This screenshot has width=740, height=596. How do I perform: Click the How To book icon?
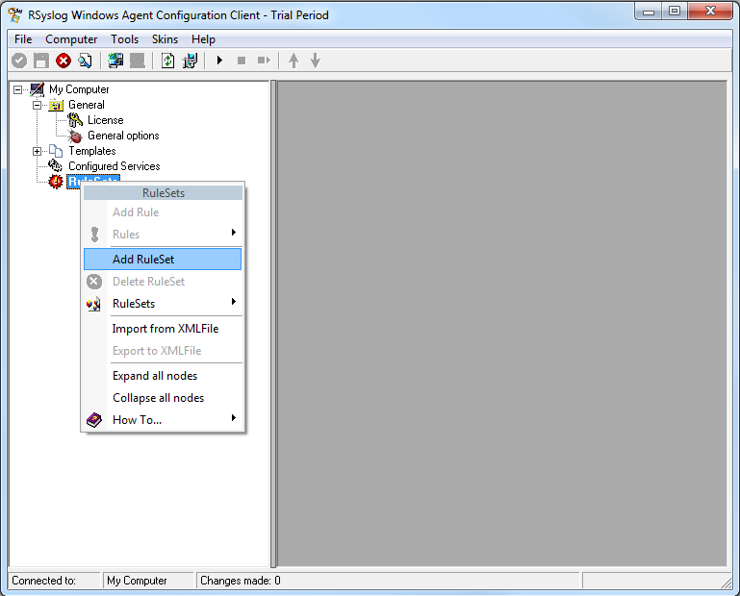click(94, 420)
